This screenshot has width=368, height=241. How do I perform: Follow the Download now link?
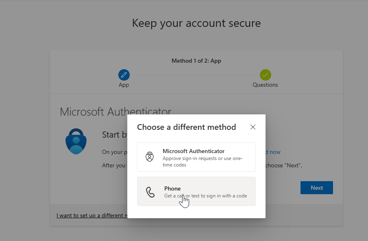pyautogui.click(x=271, y=152)
